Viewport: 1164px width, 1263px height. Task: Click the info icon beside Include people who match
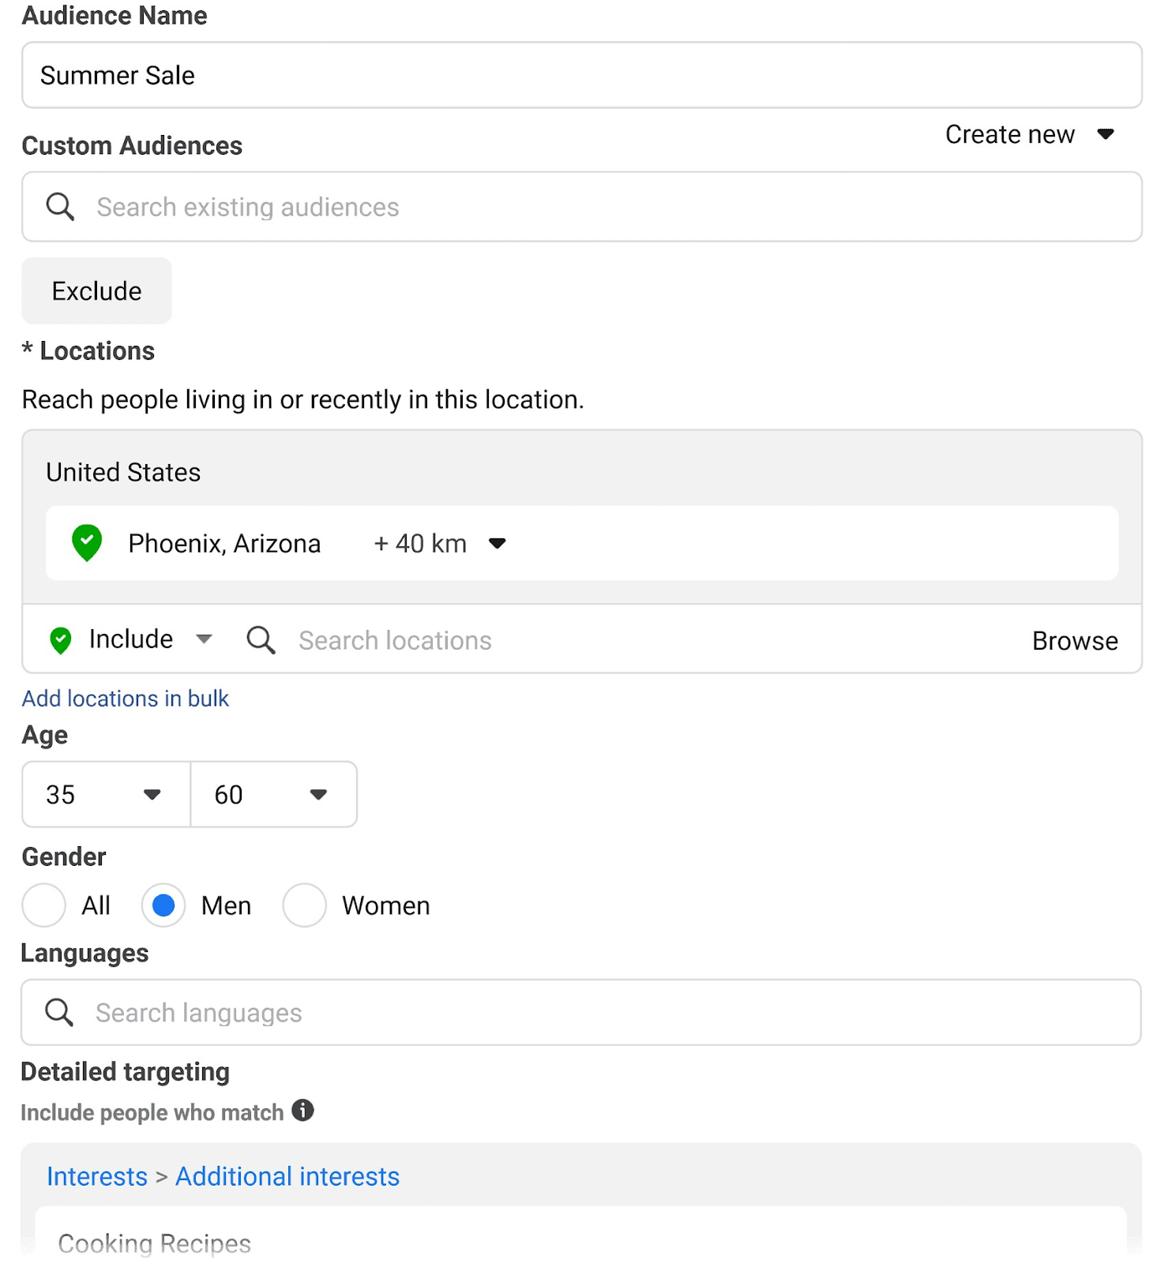pyautogui.click(x=303, y=1111)
